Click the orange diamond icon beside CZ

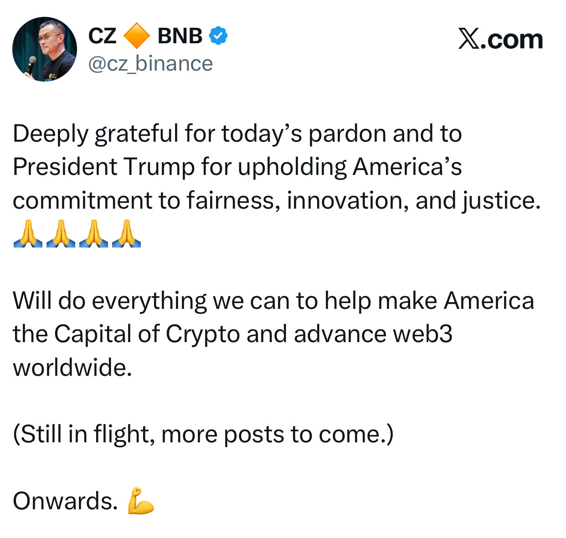point(137,36)
